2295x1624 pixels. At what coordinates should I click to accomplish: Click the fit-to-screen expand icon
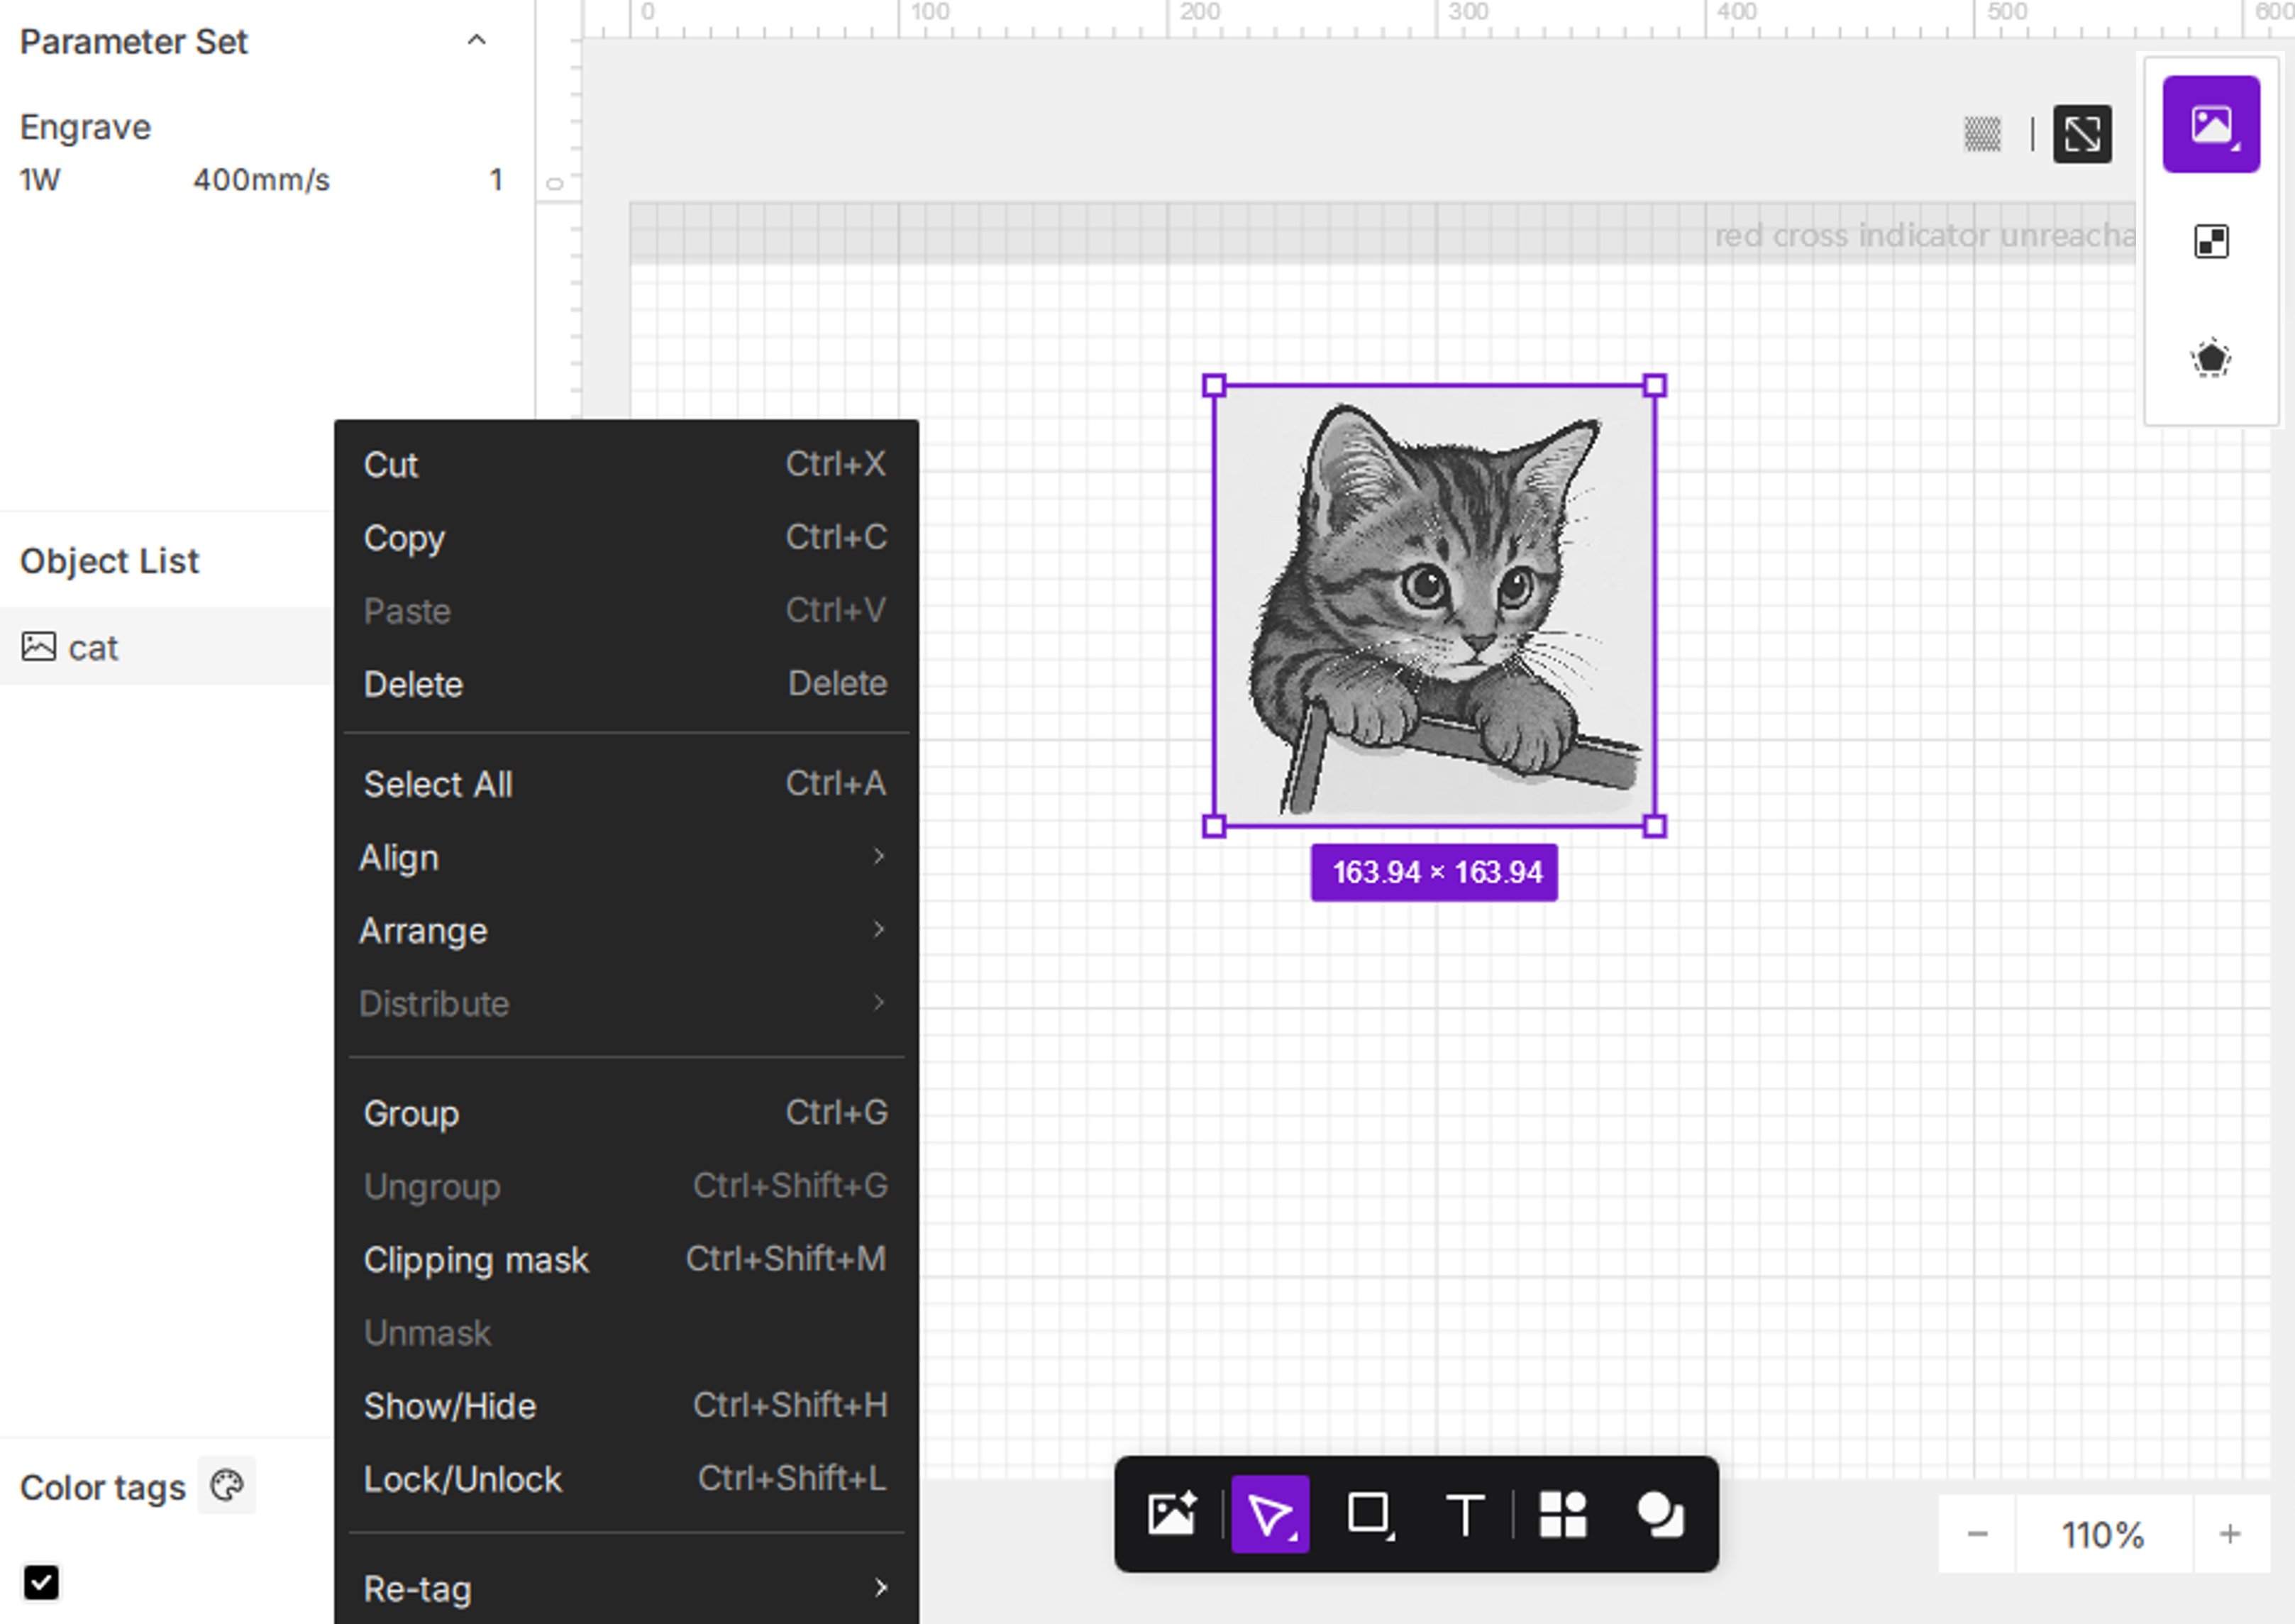(x=2082, y=134)
